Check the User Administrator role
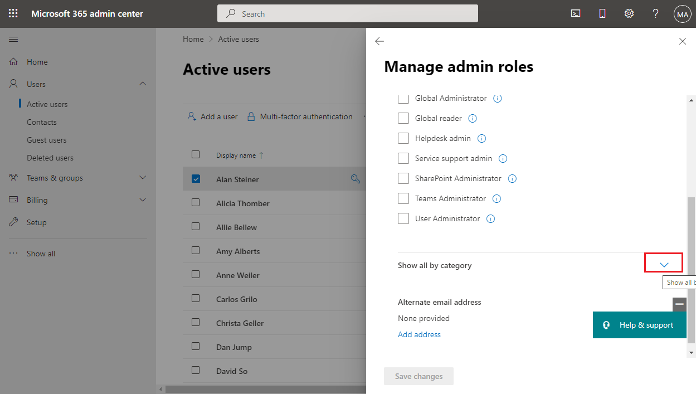 (x=403, y=218)
